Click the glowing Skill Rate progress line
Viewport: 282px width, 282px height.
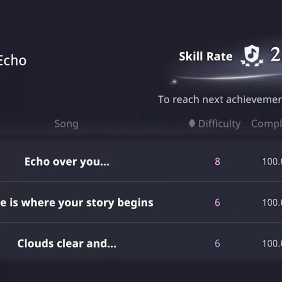tap(235, 77)
